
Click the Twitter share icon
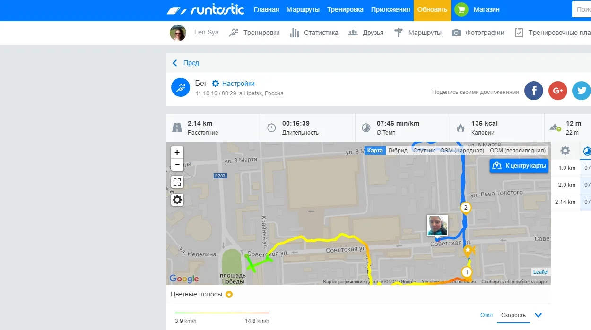(581, 91)
